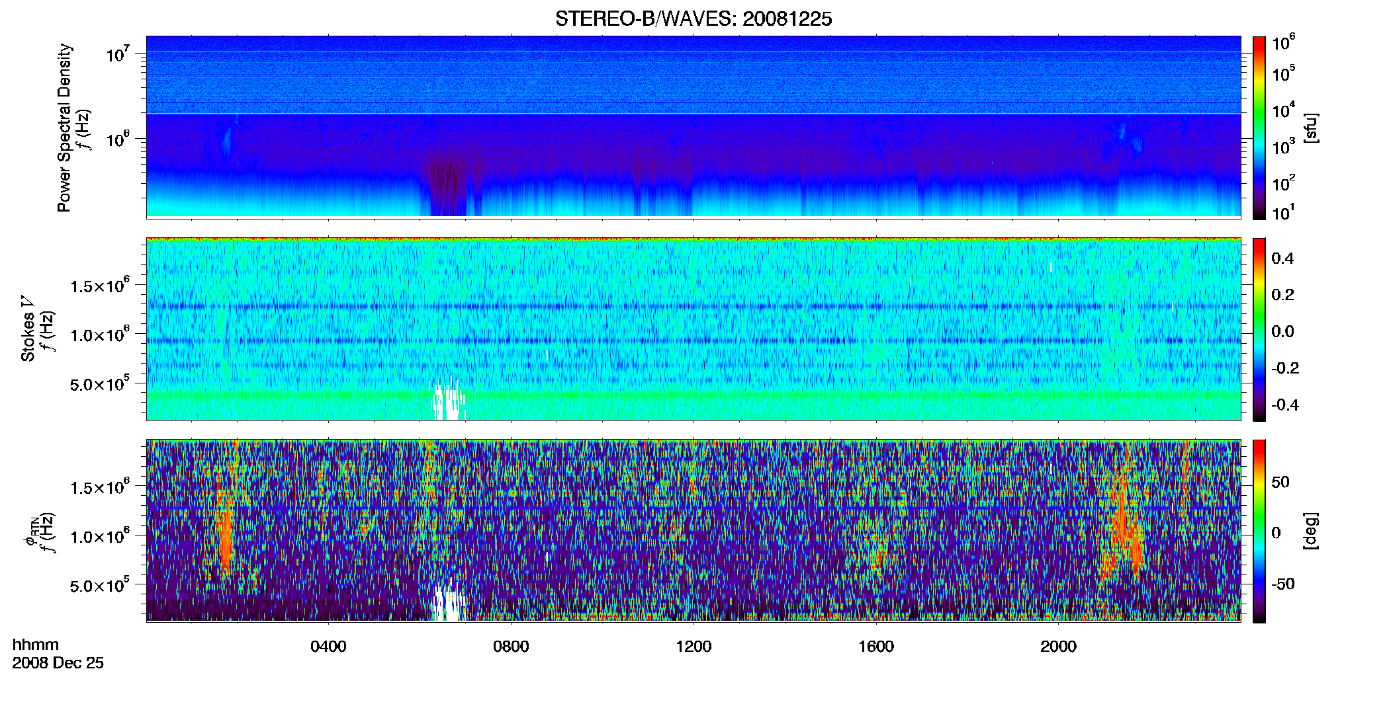Click the 10^4 label on sfu colorbar
The width and height of the screenshot is (1387, 714).
1284,110
